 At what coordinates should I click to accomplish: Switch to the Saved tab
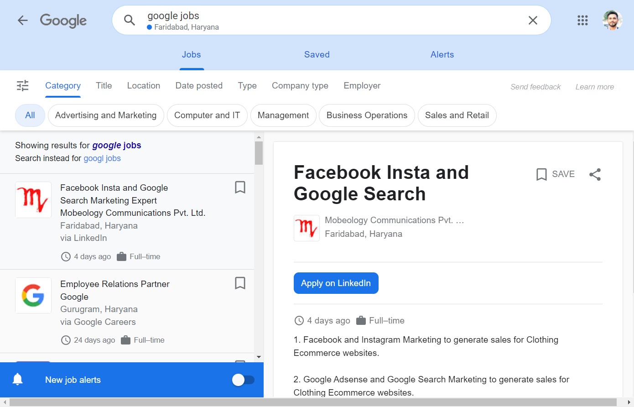point(317,55)
